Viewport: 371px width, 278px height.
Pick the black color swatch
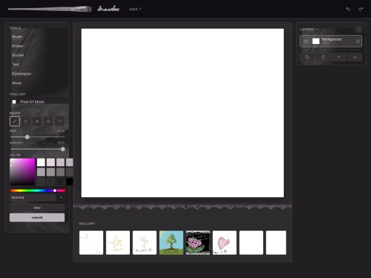click(x=69, y=181)
